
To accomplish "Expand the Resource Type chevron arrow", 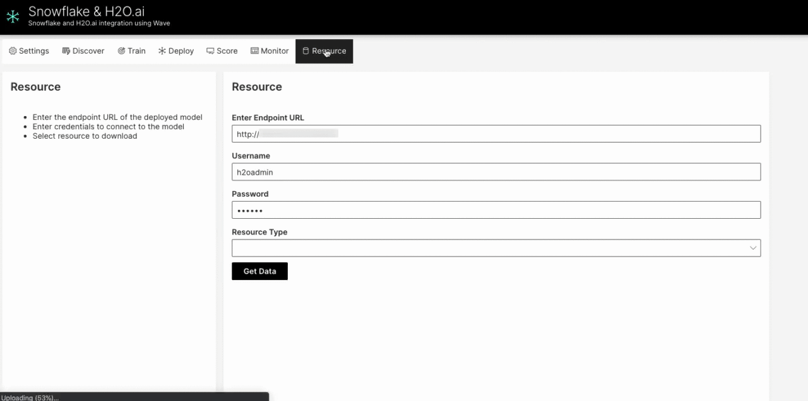I will 752,248.
